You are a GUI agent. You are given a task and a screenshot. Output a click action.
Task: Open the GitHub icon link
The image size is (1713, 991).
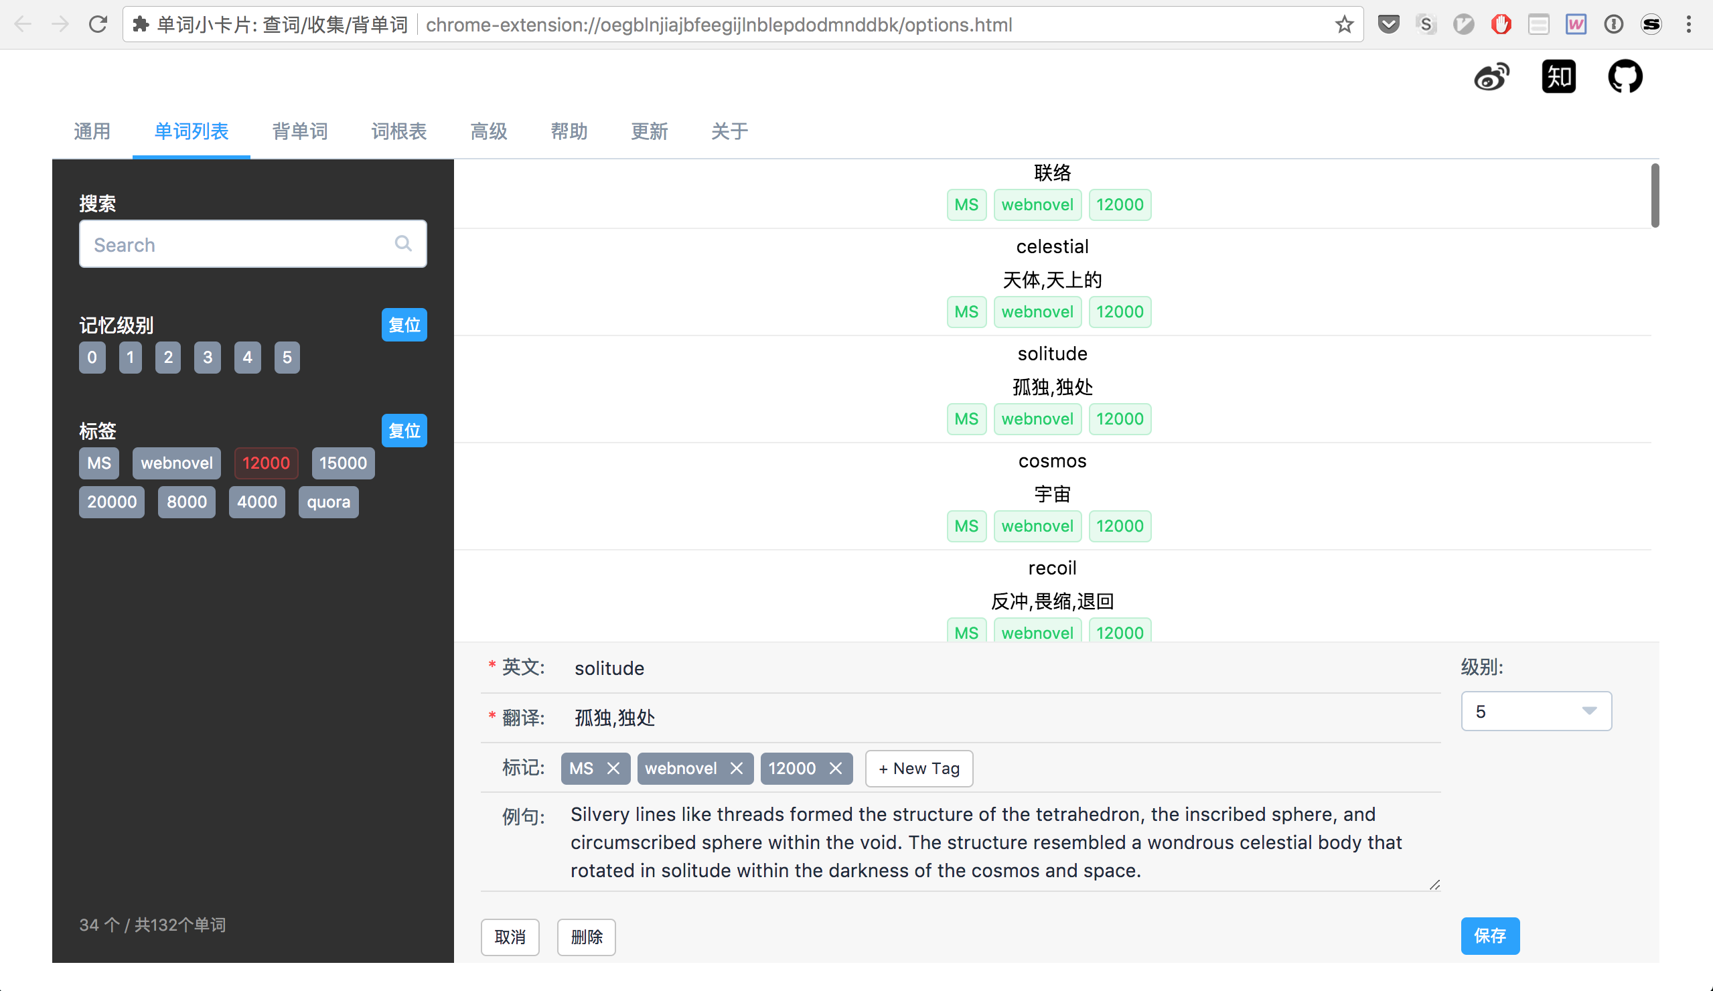click(1625, 77)
